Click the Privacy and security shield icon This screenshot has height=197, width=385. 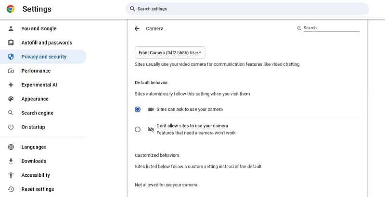[11, 57]
